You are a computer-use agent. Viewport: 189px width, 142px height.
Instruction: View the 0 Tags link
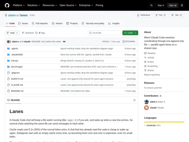click(x=40, y=33)
